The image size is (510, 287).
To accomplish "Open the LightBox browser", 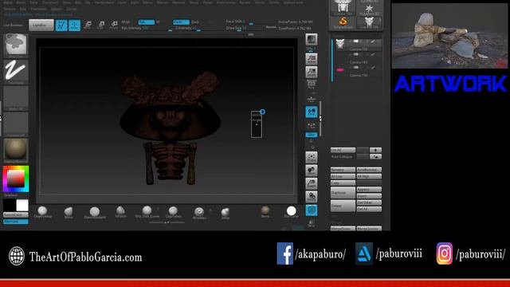I will point(41,25).
